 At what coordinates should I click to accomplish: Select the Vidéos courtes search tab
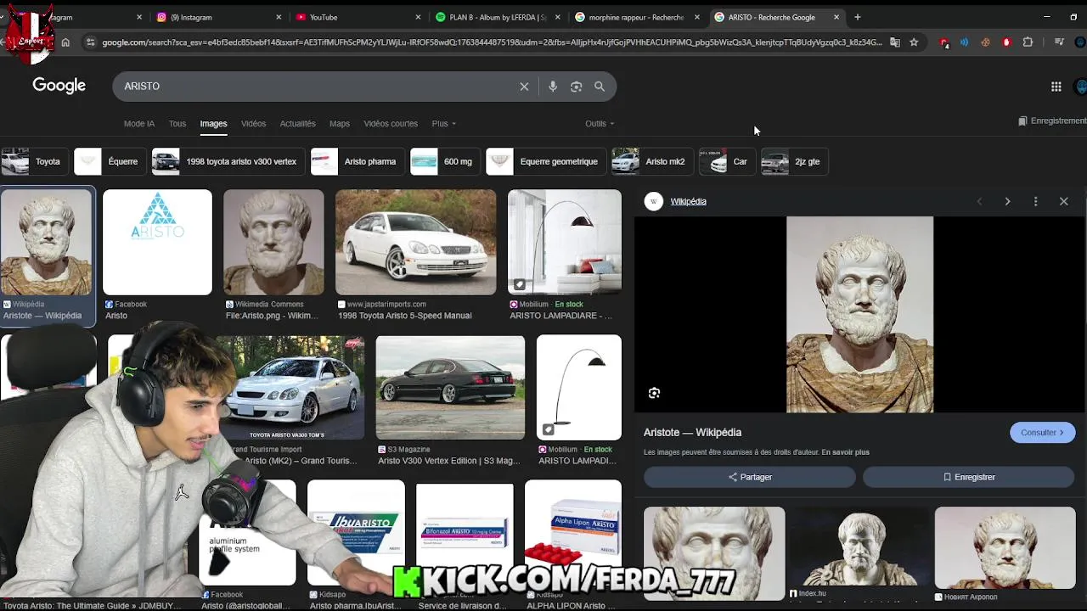click(x=391, y=124)
